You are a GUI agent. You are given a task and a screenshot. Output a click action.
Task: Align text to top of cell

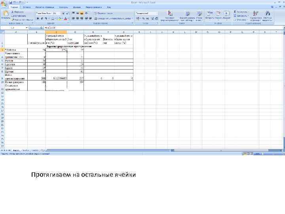point(74,13)
